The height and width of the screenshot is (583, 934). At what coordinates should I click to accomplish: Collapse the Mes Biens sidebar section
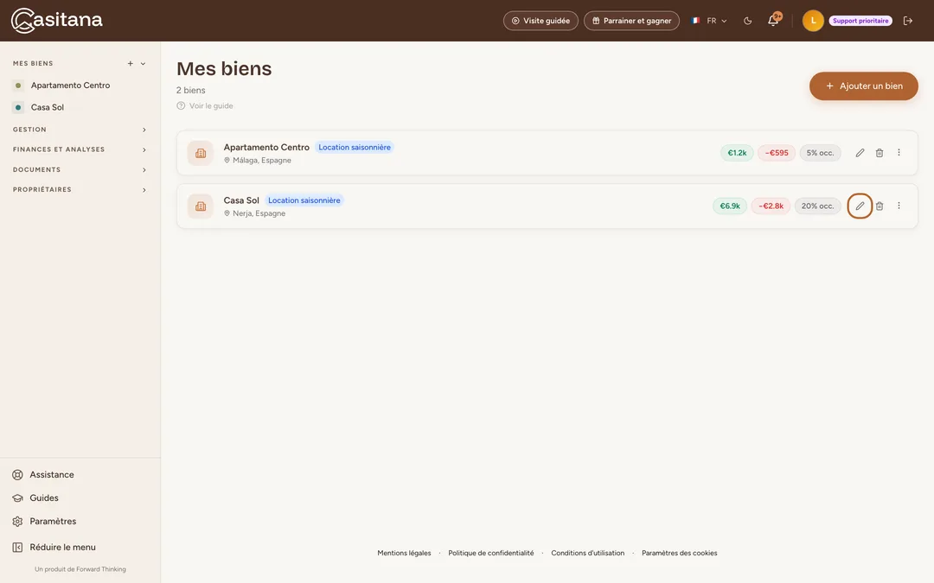[143, 64]
